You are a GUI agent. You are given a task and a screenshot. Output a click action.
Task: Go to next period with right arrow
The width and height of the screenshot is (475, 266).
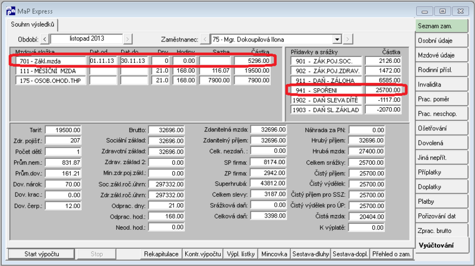(128, 39)
